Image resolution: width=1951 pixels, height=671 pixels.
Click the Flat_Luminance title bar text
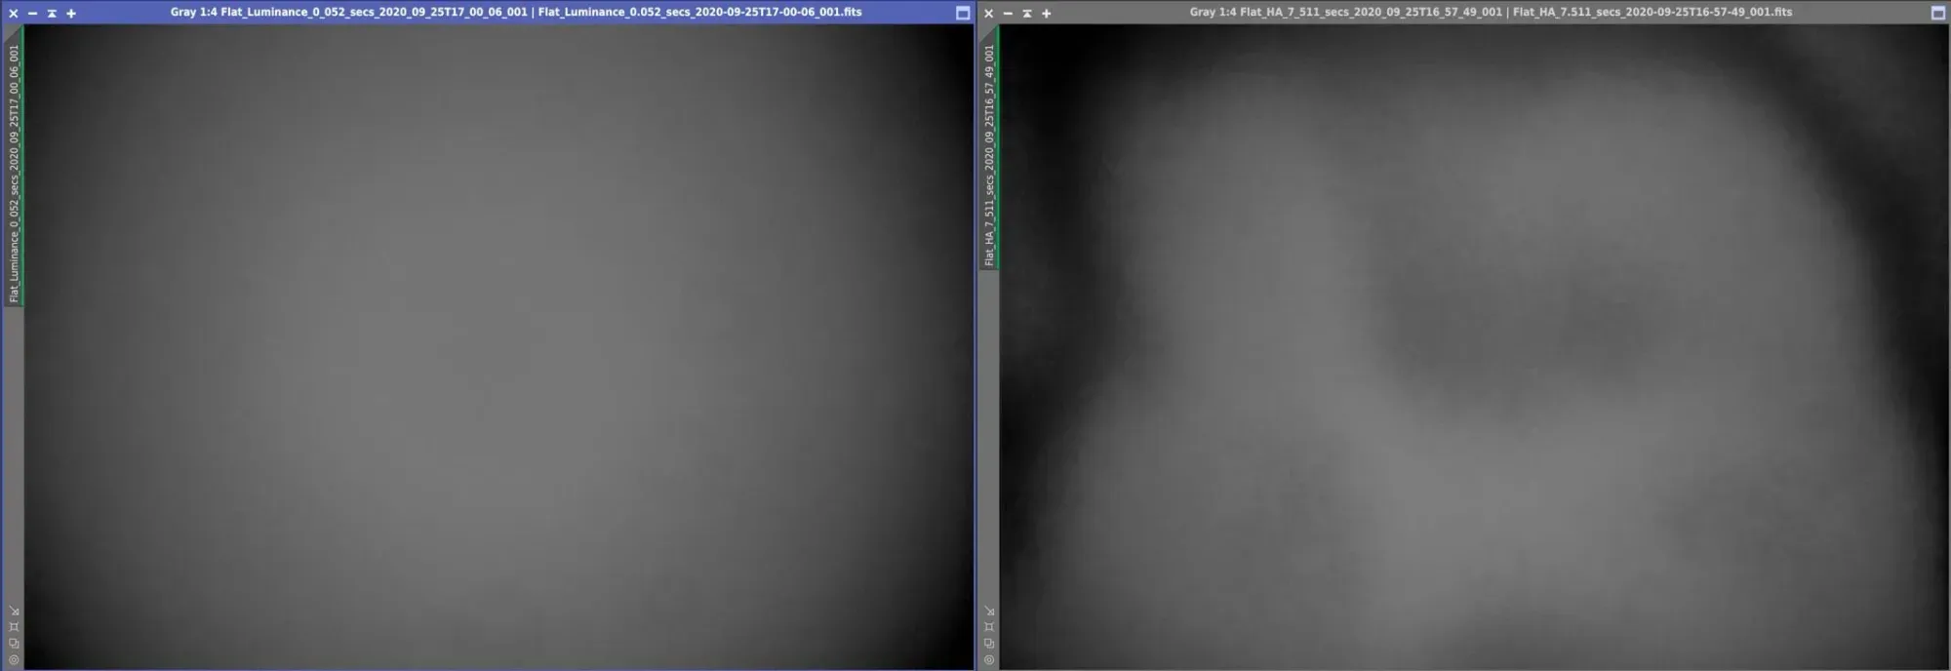pyautogui.click(x=516, y=12)
